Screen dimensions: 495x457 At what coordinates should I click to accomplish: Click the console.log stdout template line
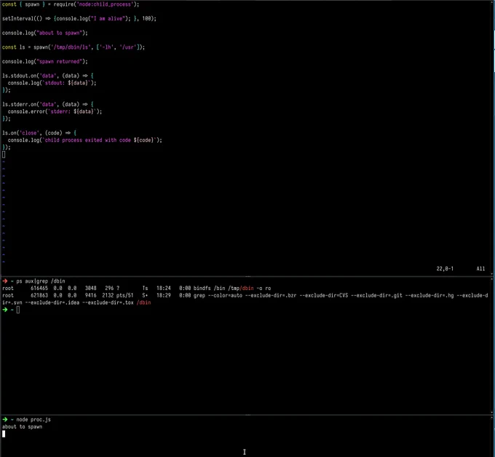tap(52, 83)
